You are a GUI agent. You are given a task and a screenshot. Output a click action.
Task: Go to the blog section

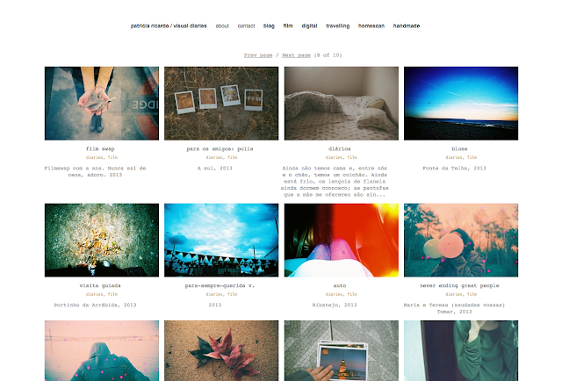(x=269, y=25)
